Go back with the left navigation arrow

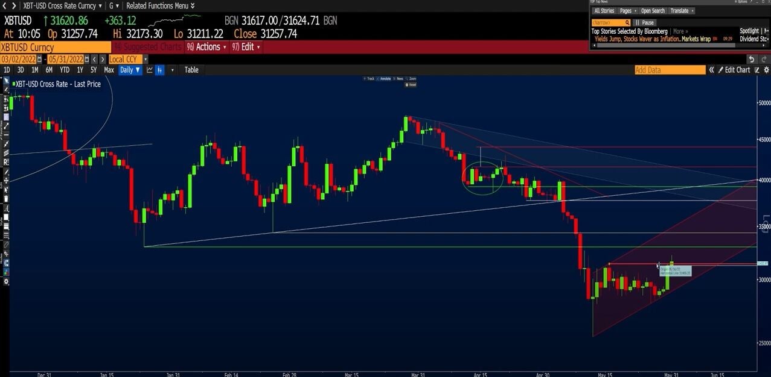(5, 5)
